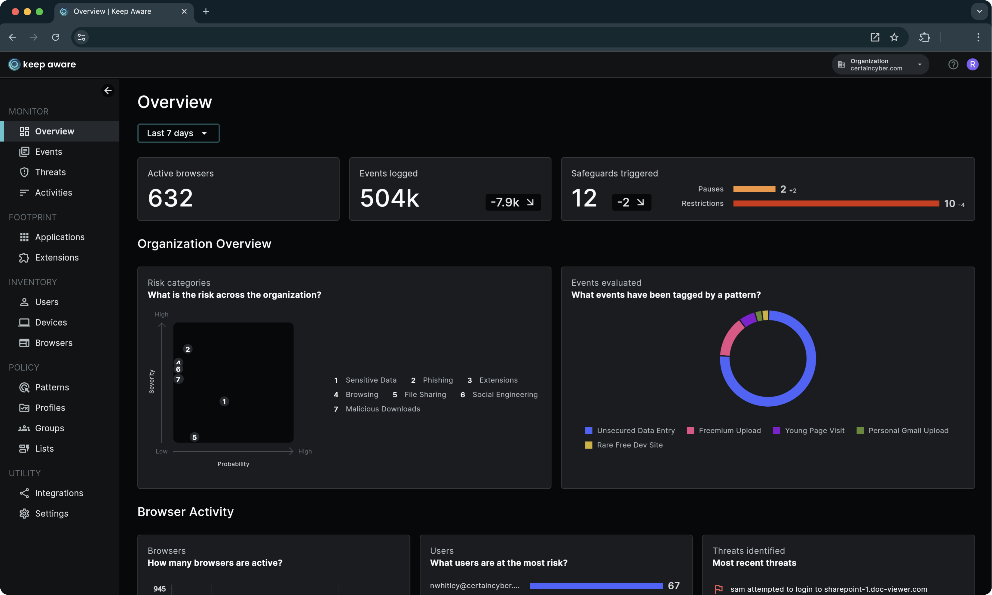Open the Patterns policy icon
The width and height of the screenshot is (992, 595).
pyautogui.click(x=24, y=387)
